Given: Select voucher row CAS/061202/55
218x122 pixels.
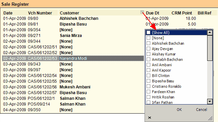Looking at the screenshot, I should (73, 81).
